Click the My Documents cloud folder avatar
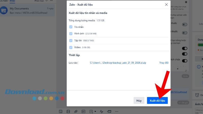The width and height of the screenshot is (203, 114). click(4, 10)
